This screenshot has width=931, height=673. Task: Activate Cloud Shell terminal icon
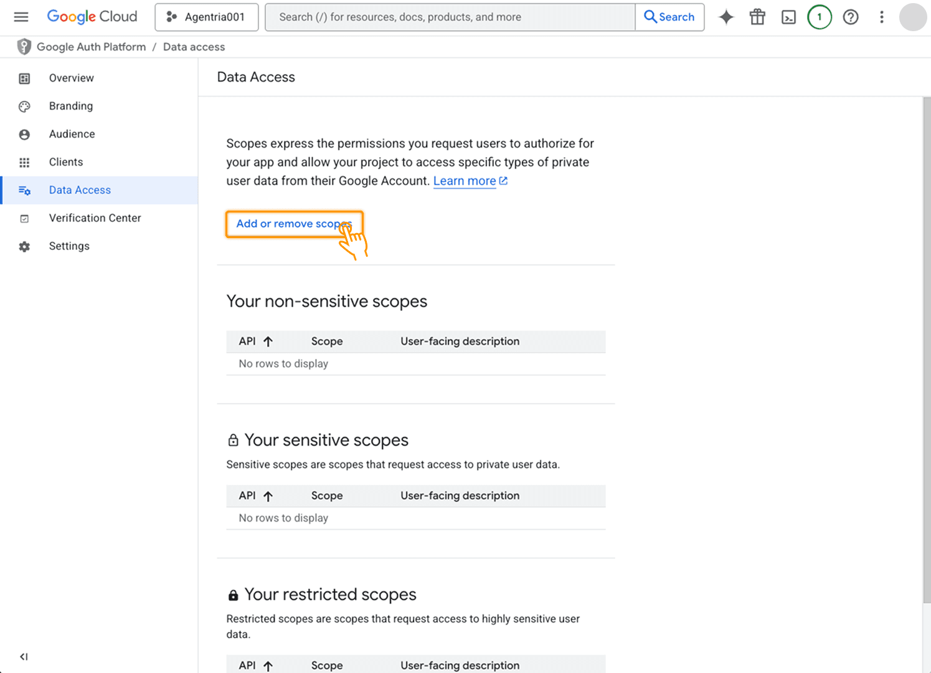788,17
